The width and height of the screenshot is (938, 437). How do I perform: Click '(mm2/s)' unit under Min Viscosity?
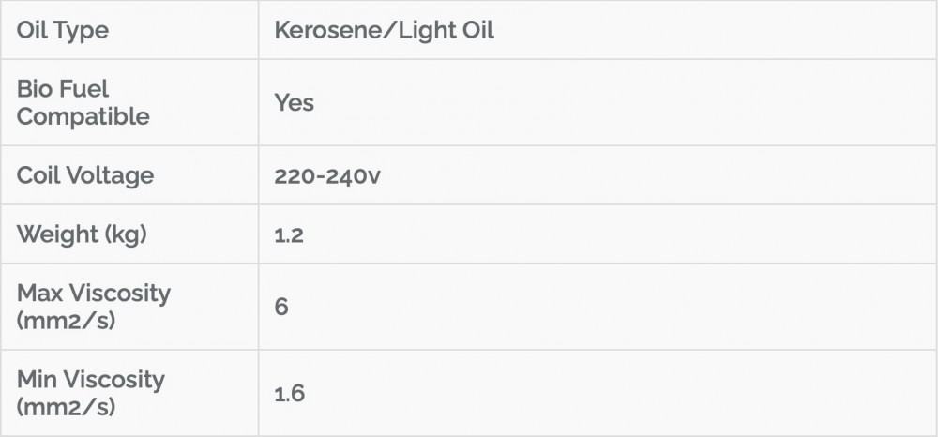pyautogui.click(x=65, y=409)
